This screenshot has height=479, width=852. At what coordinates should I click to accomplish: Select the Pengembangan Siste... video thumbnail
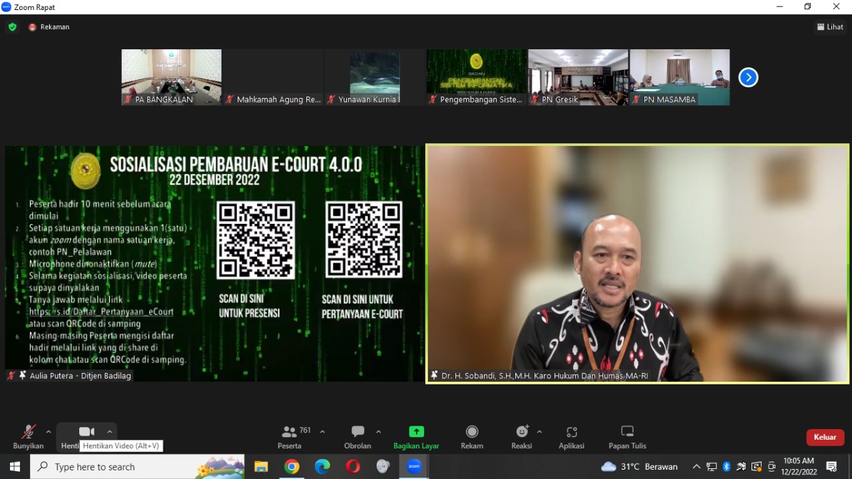tap(477, 77)
